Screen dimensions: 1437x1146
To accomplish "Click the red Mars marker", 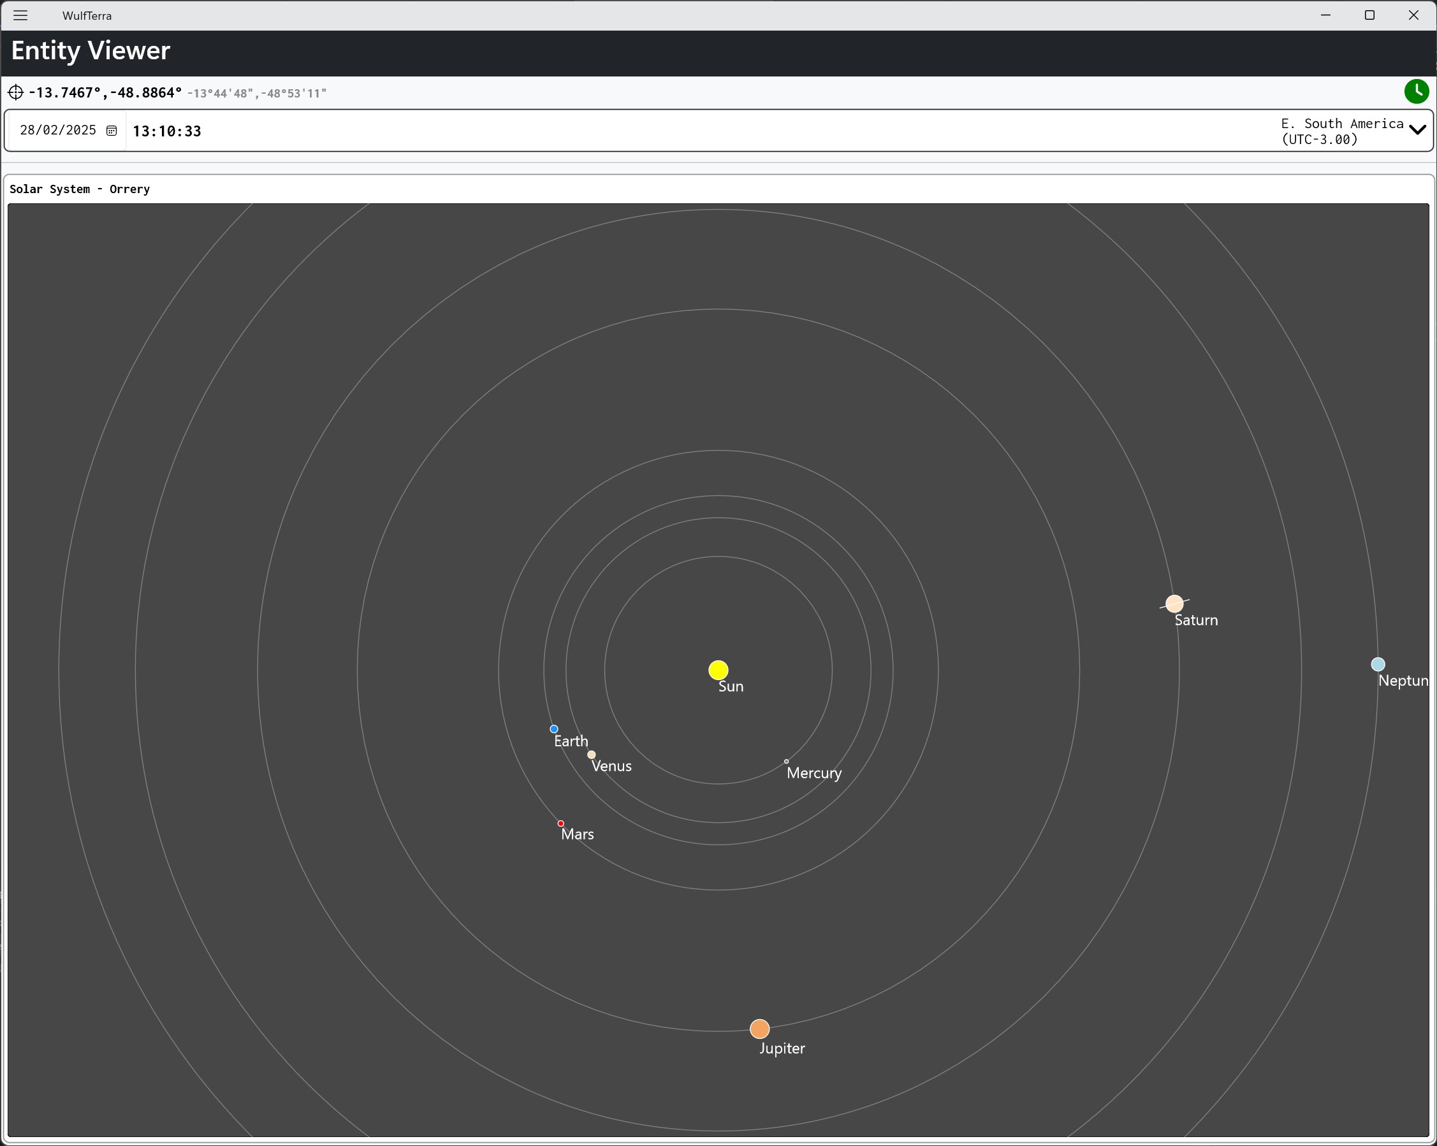I will [560, 823].
